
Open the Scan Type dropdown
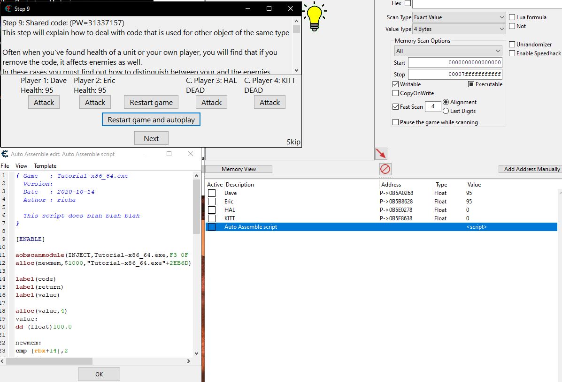pyautogui.click(x=458, y=17)
